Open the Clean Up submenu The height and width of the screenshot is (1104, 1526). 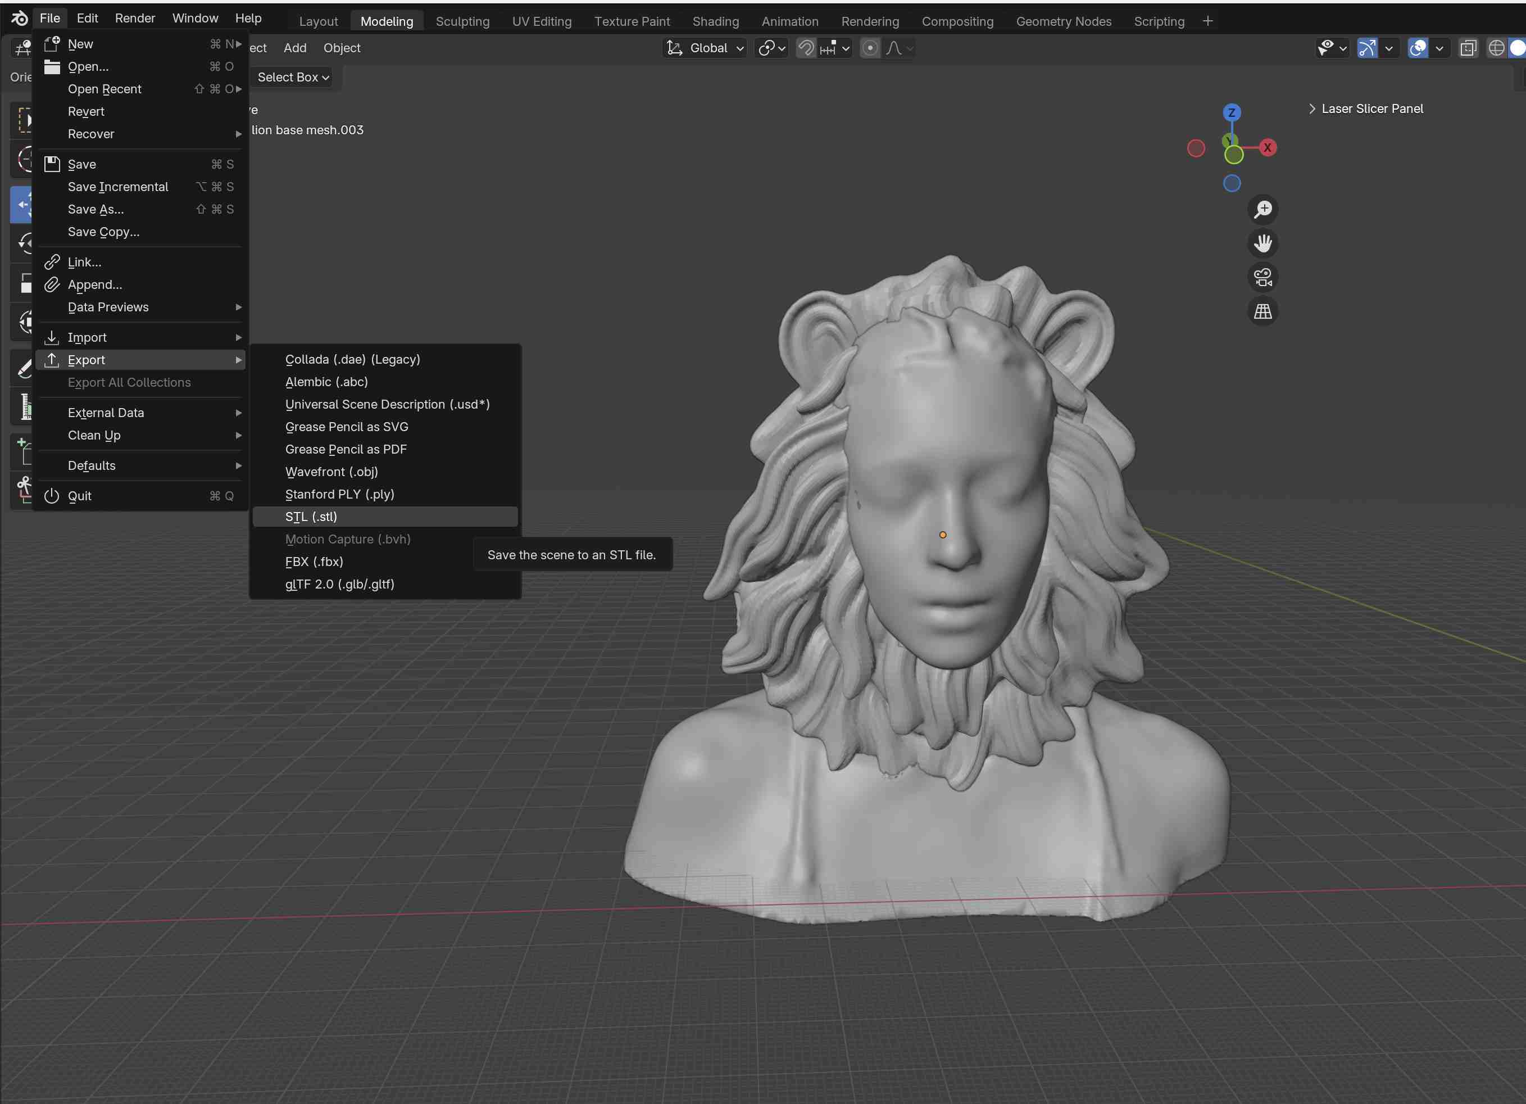[140, 435]
